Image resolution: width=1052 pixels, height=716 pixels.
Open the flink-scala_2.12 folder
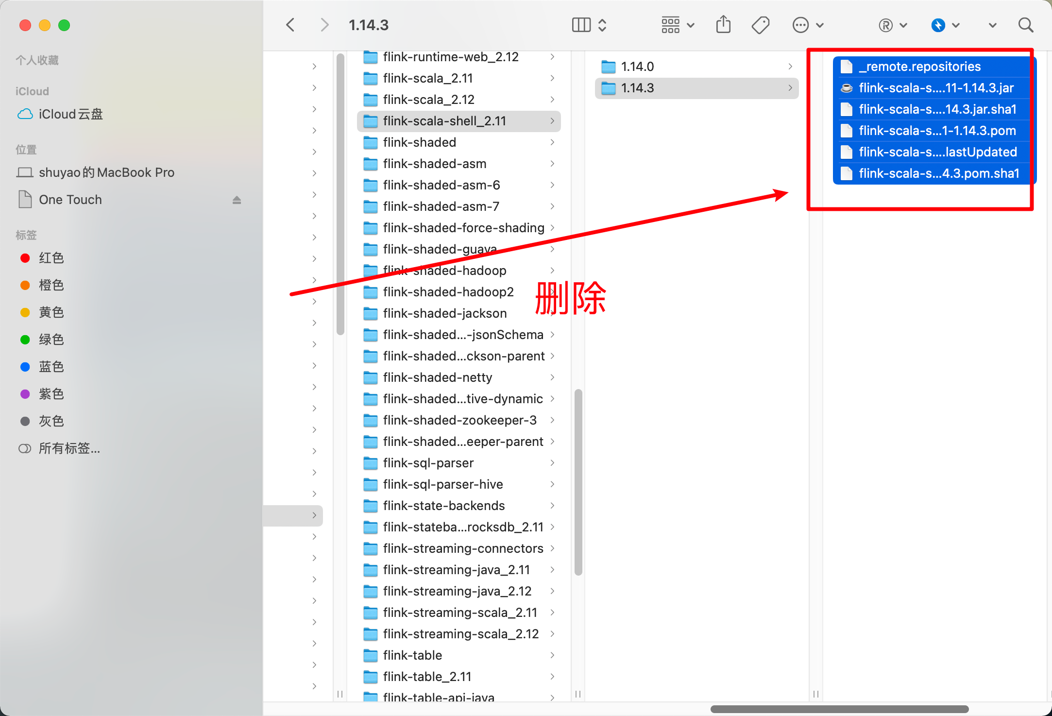point(458,100)
